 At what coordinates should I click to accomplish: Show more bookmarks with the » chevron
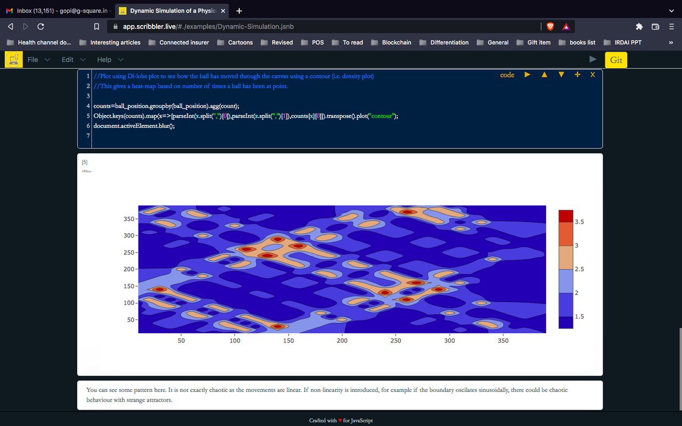point(671,43)
